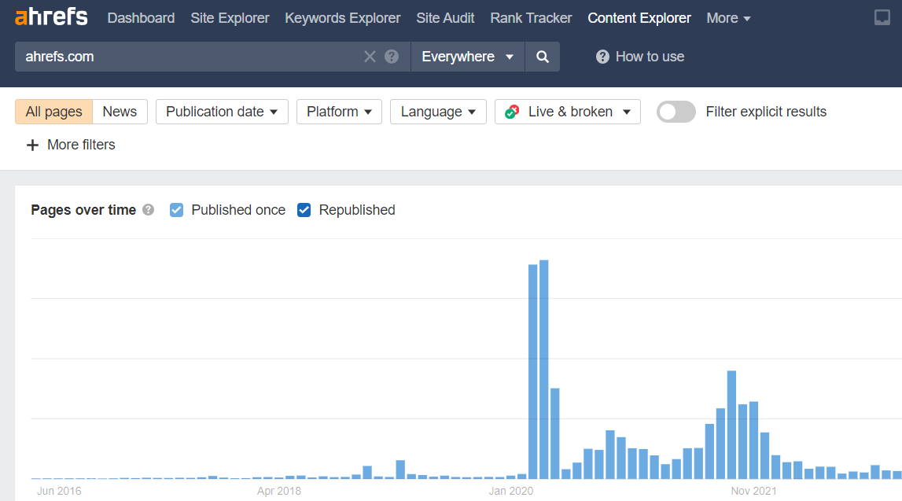Viewport: 902px width, 501px height.
Task: Toggle the Published once checkbox
Action: click(177, 210)
